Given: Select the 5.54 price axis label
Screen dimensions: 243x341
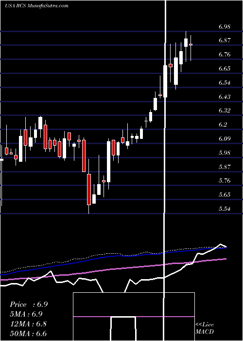Looking at the screenshot, I should pos(225,209).
